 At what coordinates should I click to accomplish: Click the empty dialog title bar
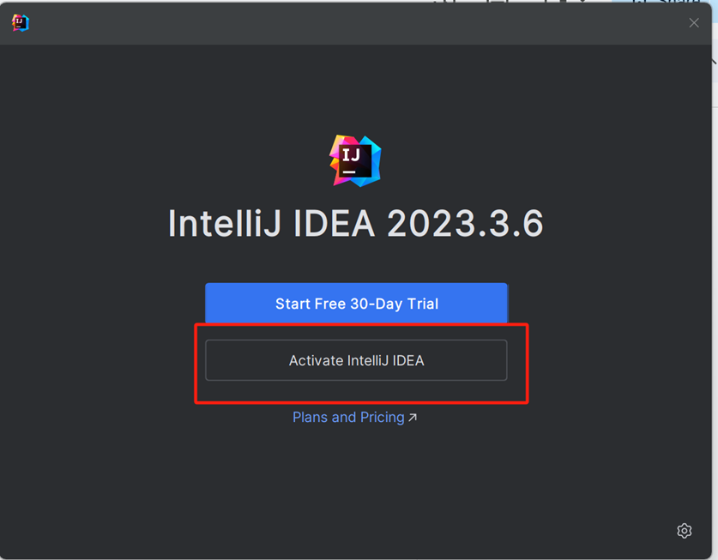[343, 23]
